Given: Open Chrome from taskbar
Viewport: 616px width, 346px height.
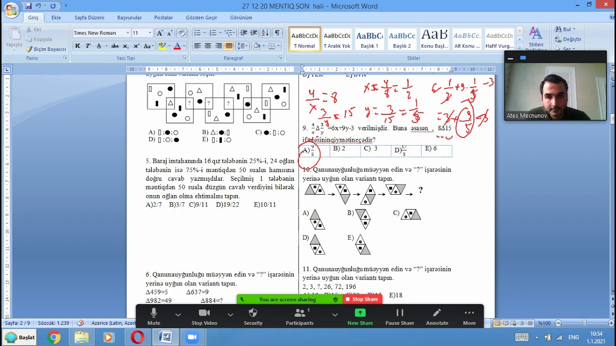Looking at the screenshot, I should coord(54,337).
